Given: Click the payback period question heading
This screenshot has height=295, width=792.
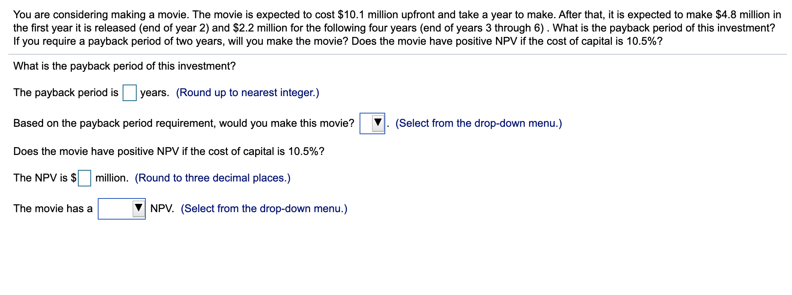Looking at the screenshot, I should [124, 65].
